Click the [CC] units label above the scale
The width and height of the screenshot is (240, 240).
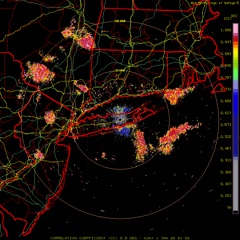(x=227, y=18)
